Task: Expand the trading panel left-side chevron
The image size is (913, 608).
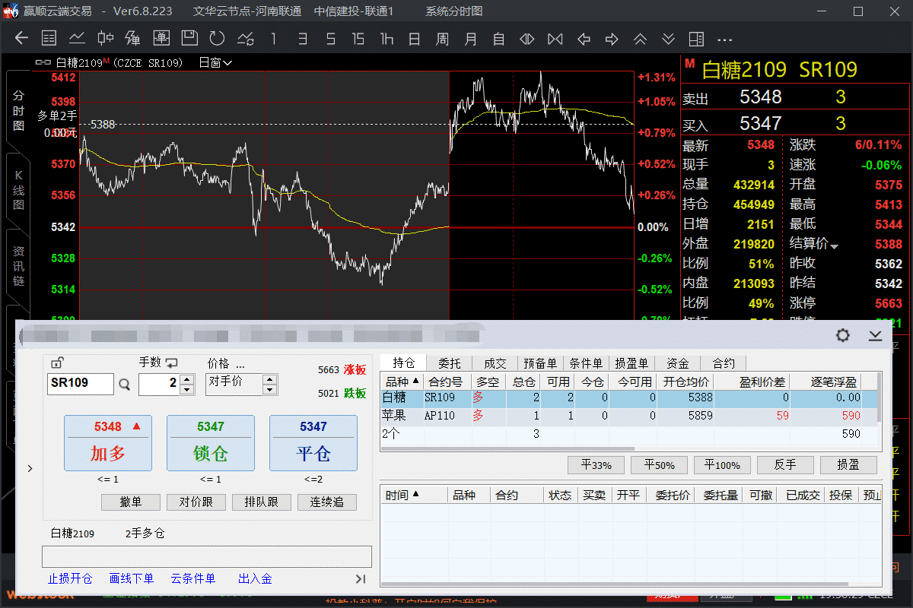Action: coord(30,469)
